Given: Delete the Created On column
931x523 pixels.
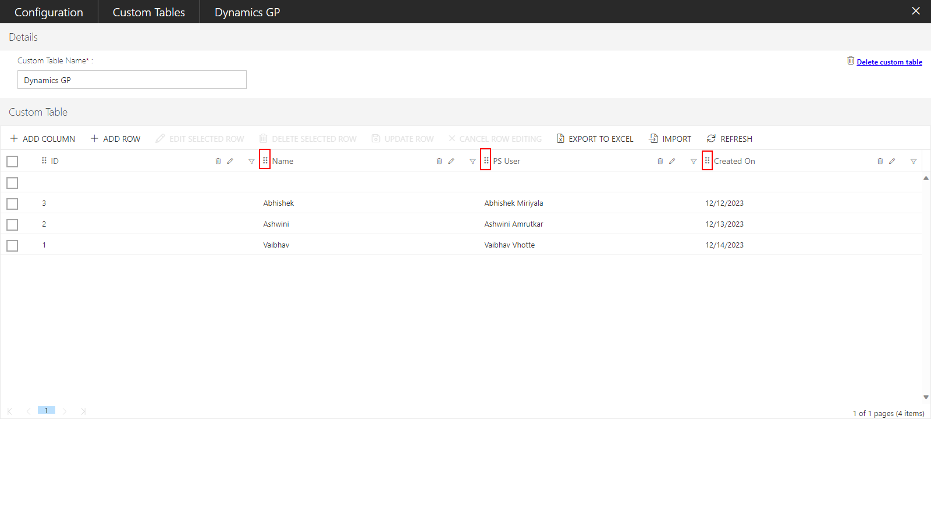Looking at the screenshot, I should click(880, 161).
